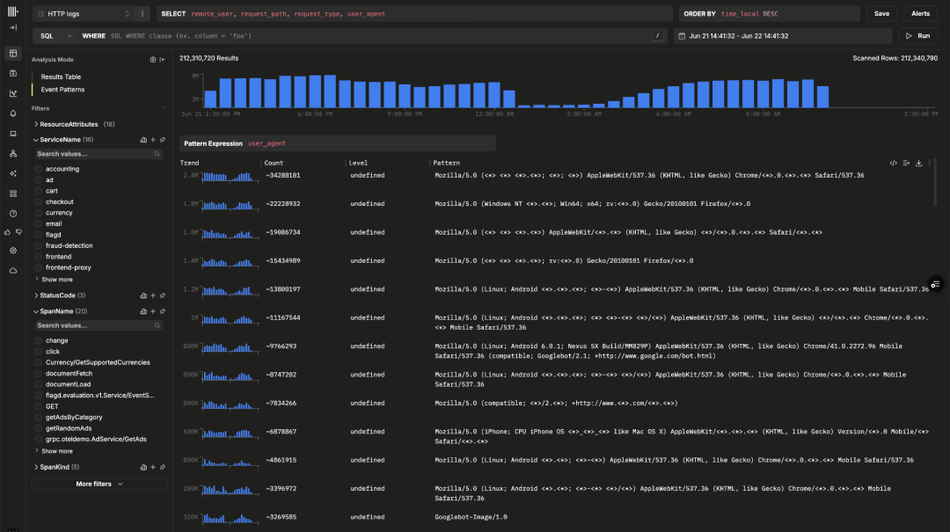Check the accounting service filter
Screen dimensions: 950x532
pos(39,169)
